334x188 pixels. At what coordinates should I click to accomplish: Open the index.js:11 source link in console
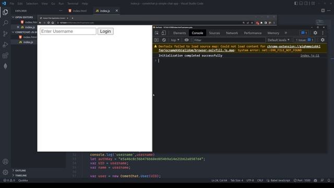point(309,55)
